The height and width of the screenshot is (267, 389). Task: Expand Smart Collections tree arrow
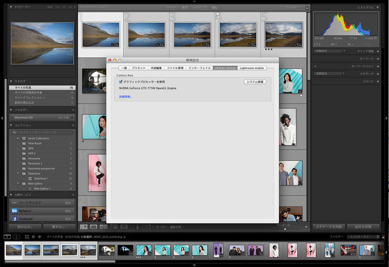tap(18, 138)
